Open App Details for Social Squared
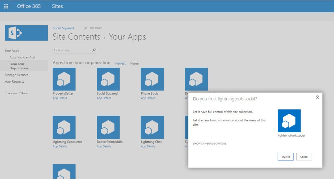The height and width of the screenshot is (179, 334). click(104, 98)
